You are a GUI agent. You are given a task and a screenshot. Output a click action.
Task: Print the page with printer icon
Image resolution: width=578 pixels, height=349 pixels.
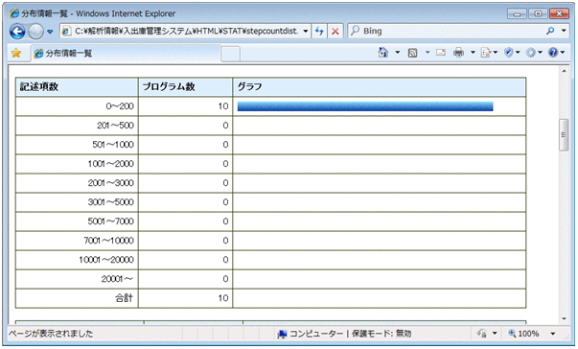pos(458,53)
